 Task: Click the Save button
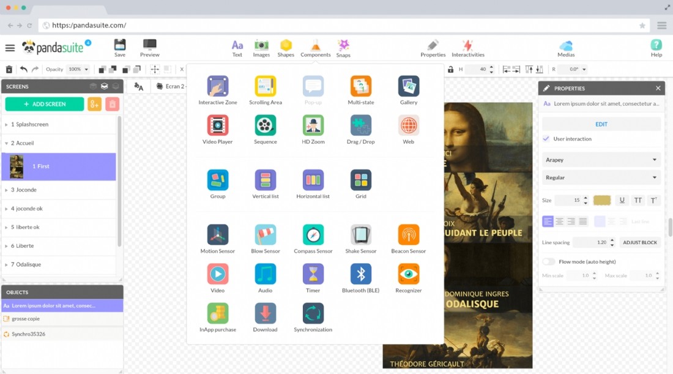pyautogui.click(x=120, y=48)
